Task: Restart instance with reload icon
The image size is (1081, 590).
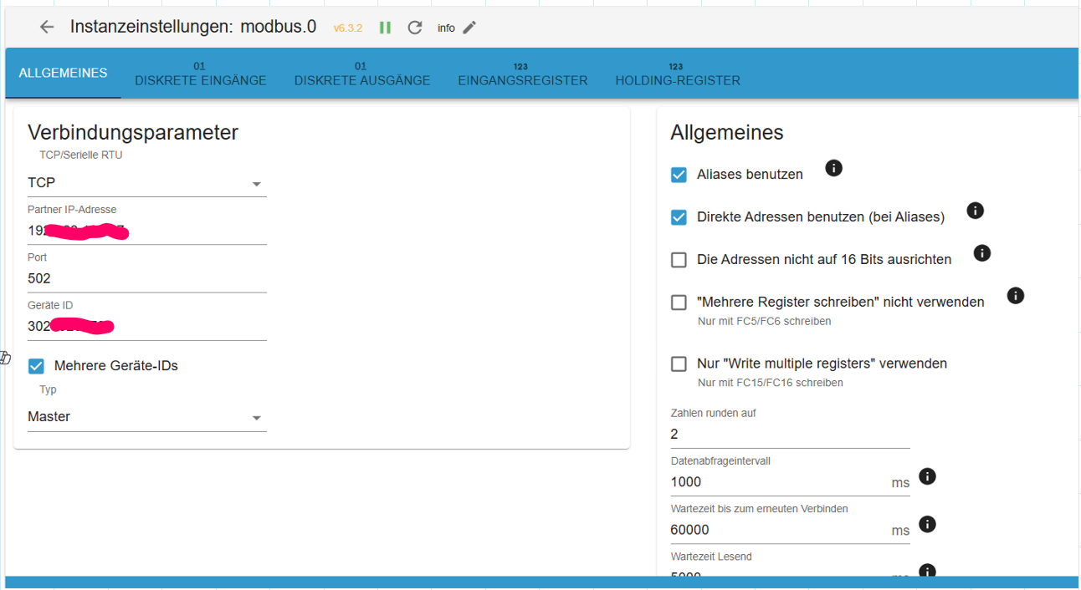Action: tap(415, 28)
